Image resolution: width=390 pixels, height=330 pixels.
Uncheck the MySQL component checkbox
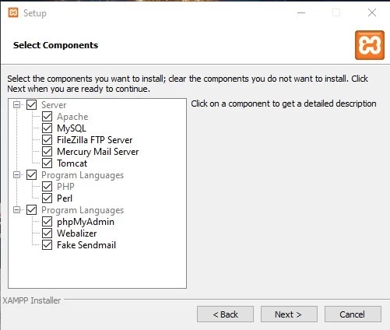pos(47,128)
